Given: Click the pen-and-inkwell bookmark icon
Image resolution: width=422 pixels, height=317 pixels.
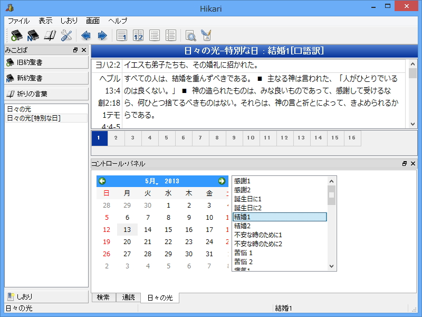Looking at the screenshot, I should 207,35.
